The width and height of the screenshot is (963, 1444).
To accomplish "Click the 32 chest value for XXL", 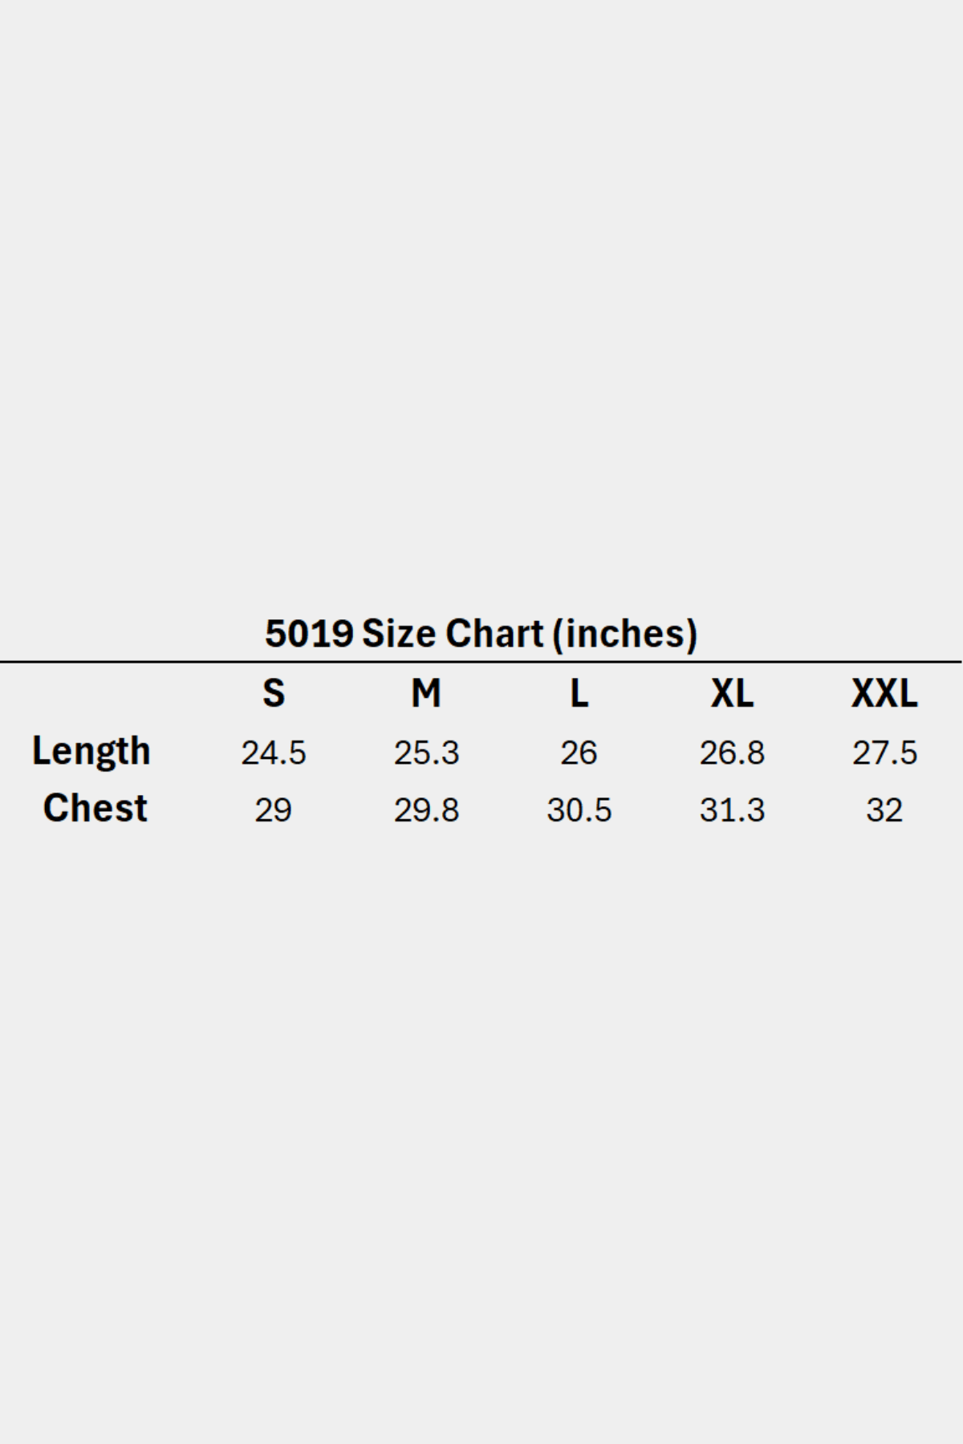I will (x=884, y=810).
